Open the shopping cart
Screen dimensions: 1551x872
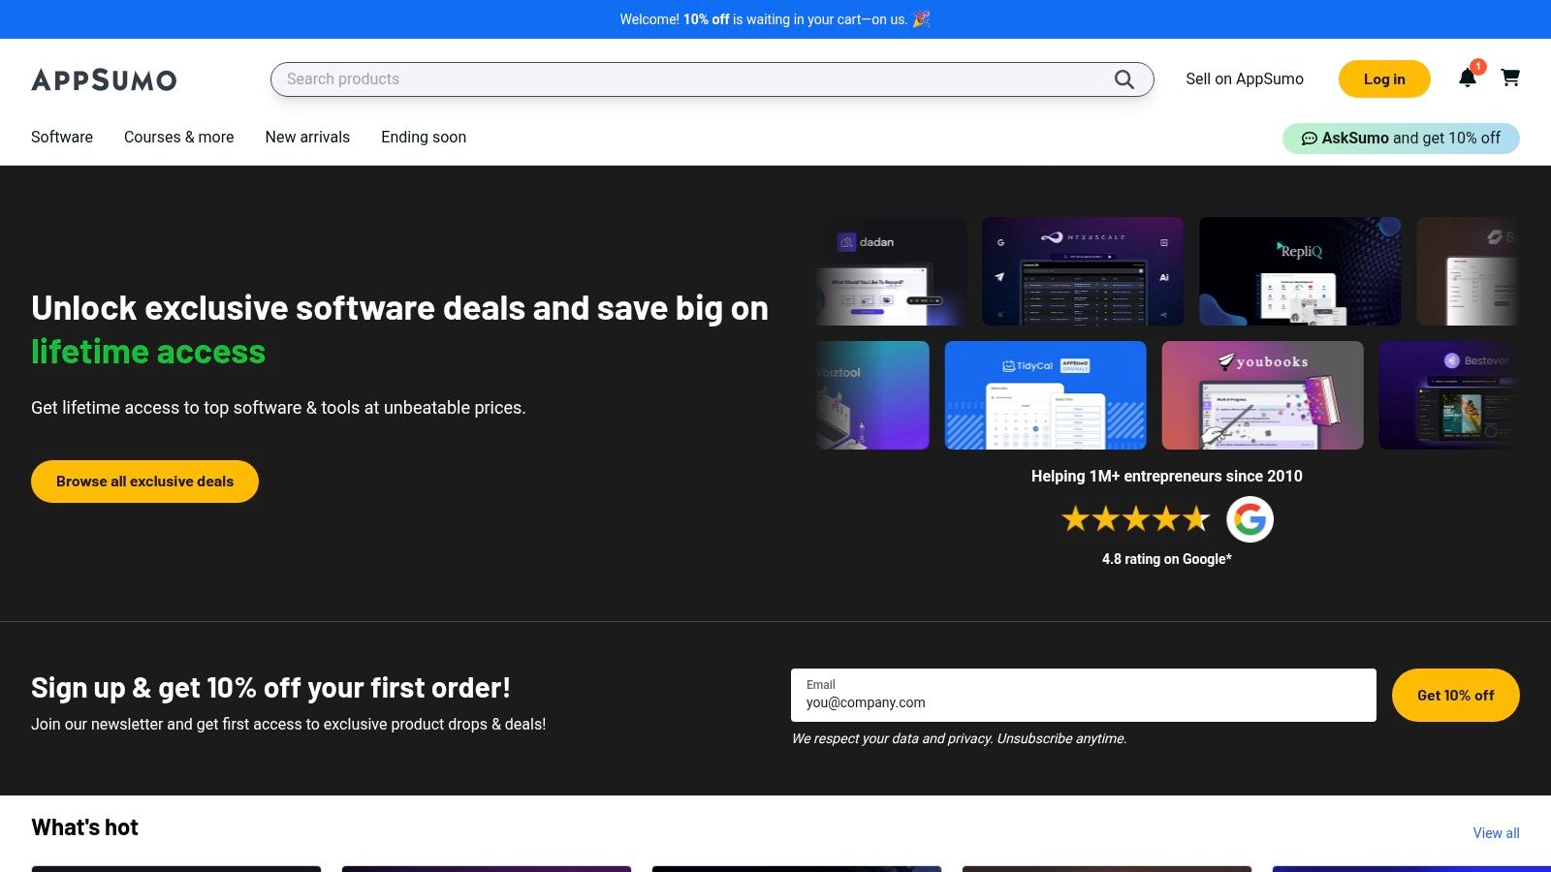coord(1510,78)
